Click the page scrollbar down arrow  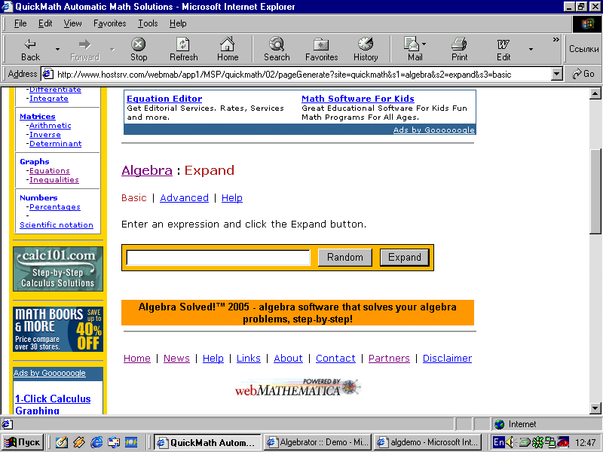[x=595, y=408]
